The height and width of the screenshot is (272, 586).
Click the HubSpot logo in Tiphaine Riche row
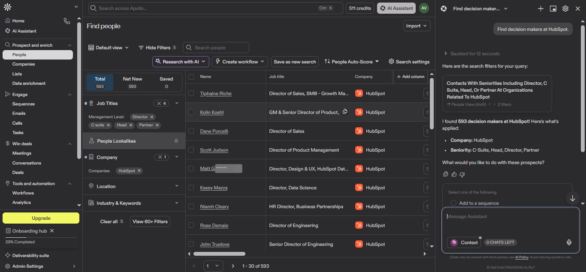359,93
